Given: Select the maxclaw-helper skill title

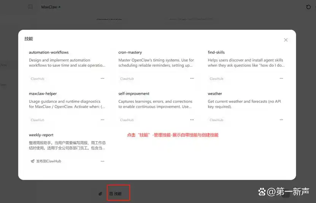Looking at the screenshot, I should point(43,94).
